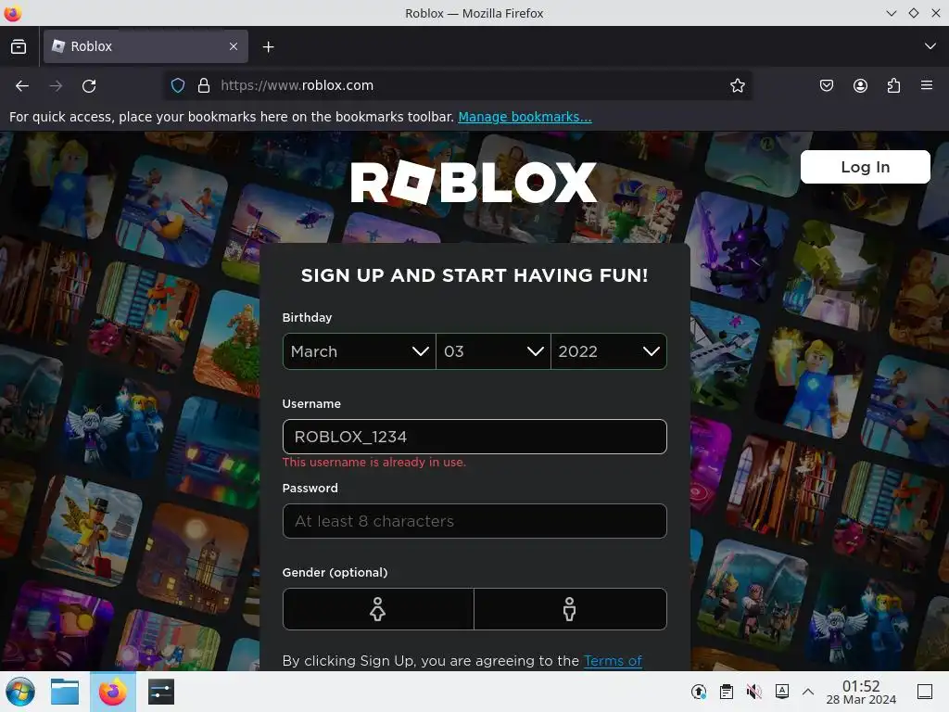Open the file manager in taskbar
The width and height of the screenshot is (949, 712).
[x=65, y=692]
